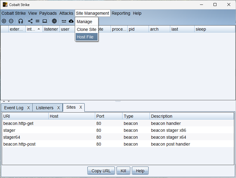The height and width of the screenshot is (178, 236).
Task: Open the pivot graph share icon
Action: click(30, 21)
